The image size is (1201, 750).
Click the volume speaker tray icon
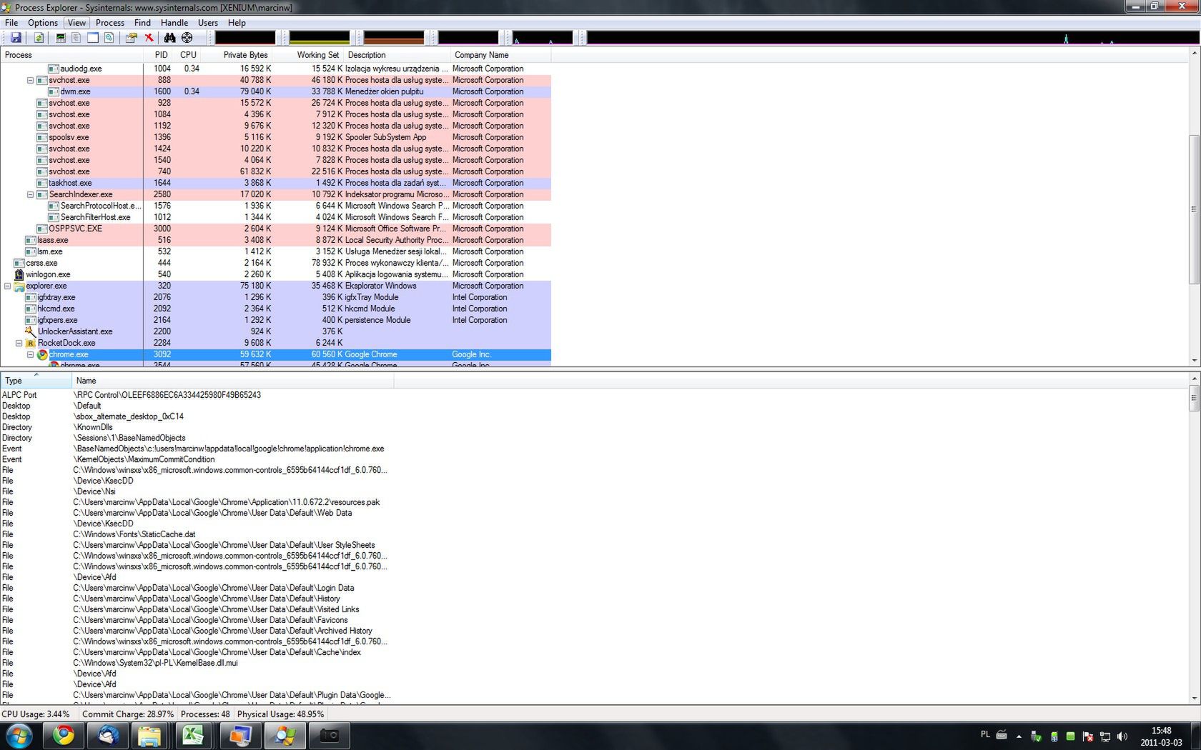[1122, 736]
